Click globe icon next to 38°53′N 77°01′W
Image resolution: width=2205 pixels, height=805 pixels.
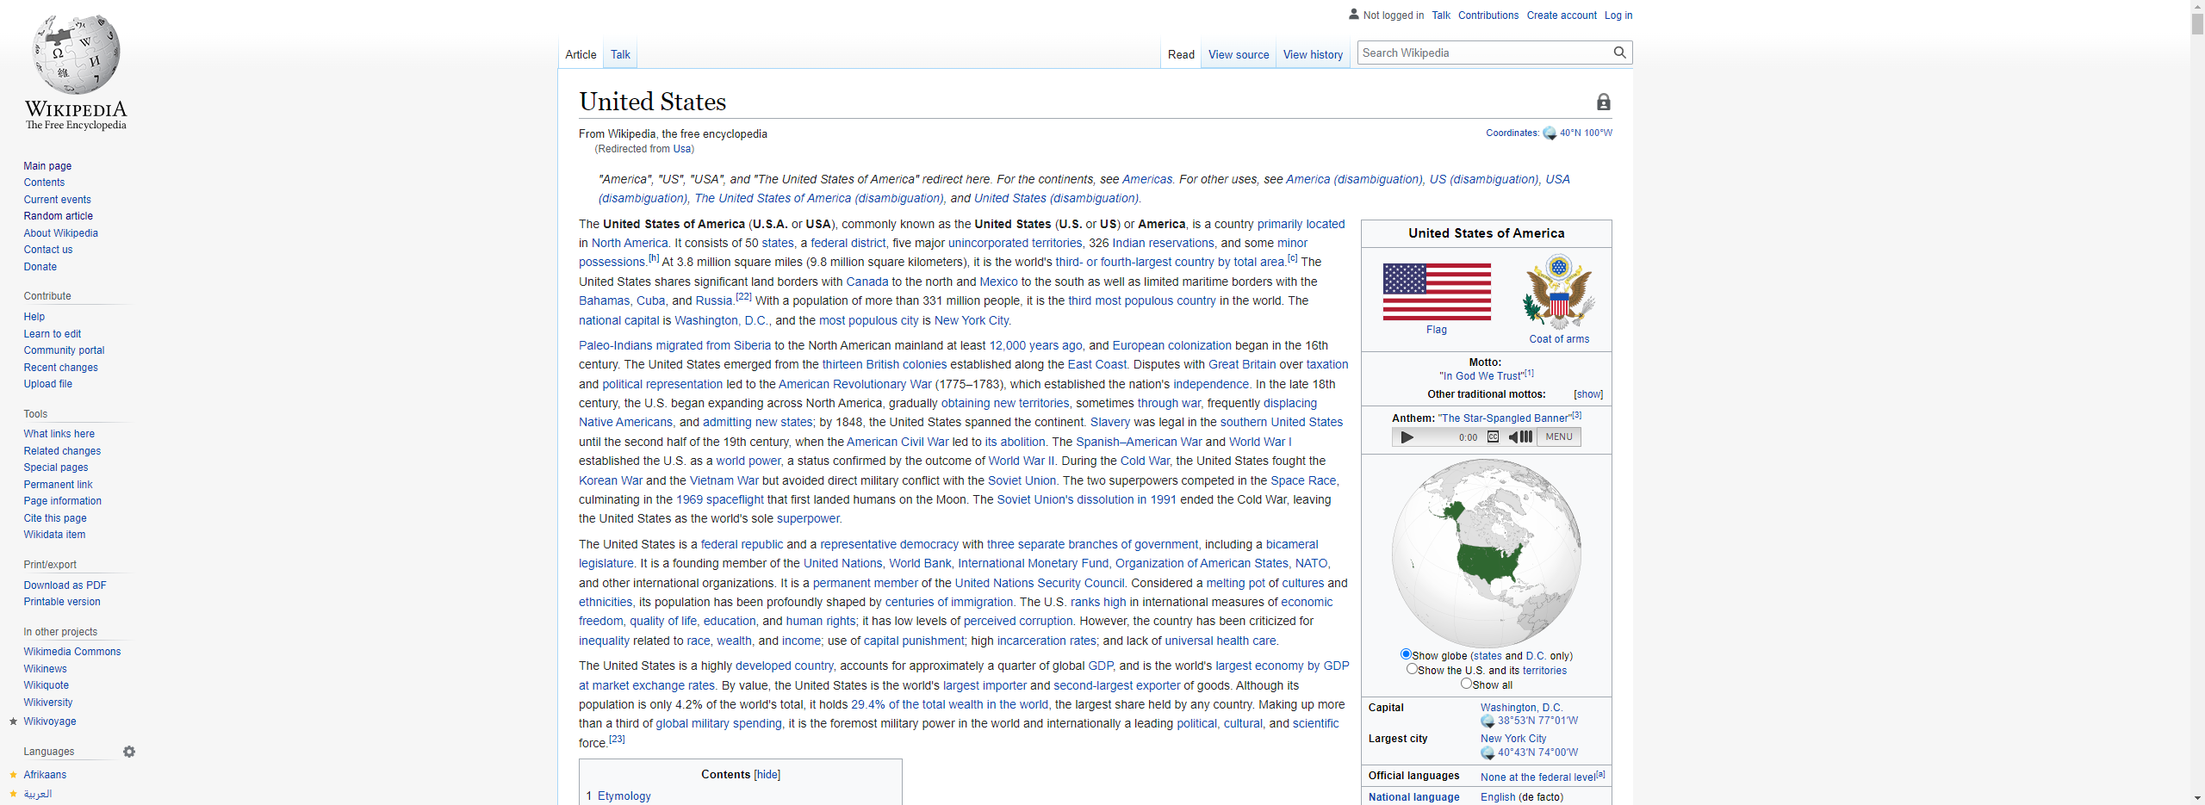(1488, 721)
